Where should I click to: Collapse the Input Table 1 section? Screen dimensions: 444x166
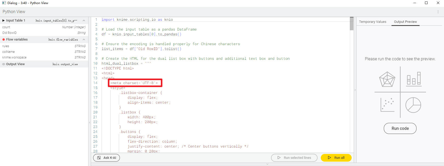pos(84,21)
